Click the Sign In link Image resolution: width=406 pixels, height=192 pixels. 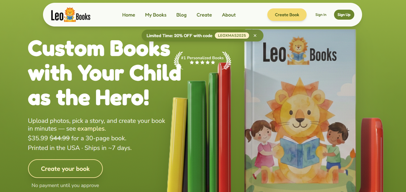321,15
